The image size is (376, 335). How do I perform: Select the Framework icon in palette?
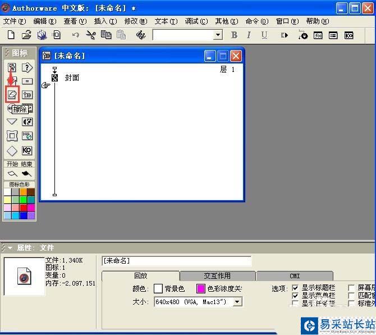pos(12,136)
